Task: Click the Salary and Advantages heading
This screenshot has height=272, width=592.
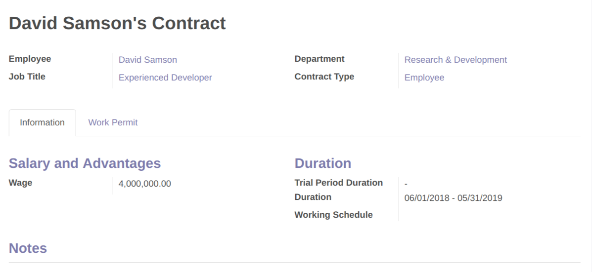Action: [85, 163]
